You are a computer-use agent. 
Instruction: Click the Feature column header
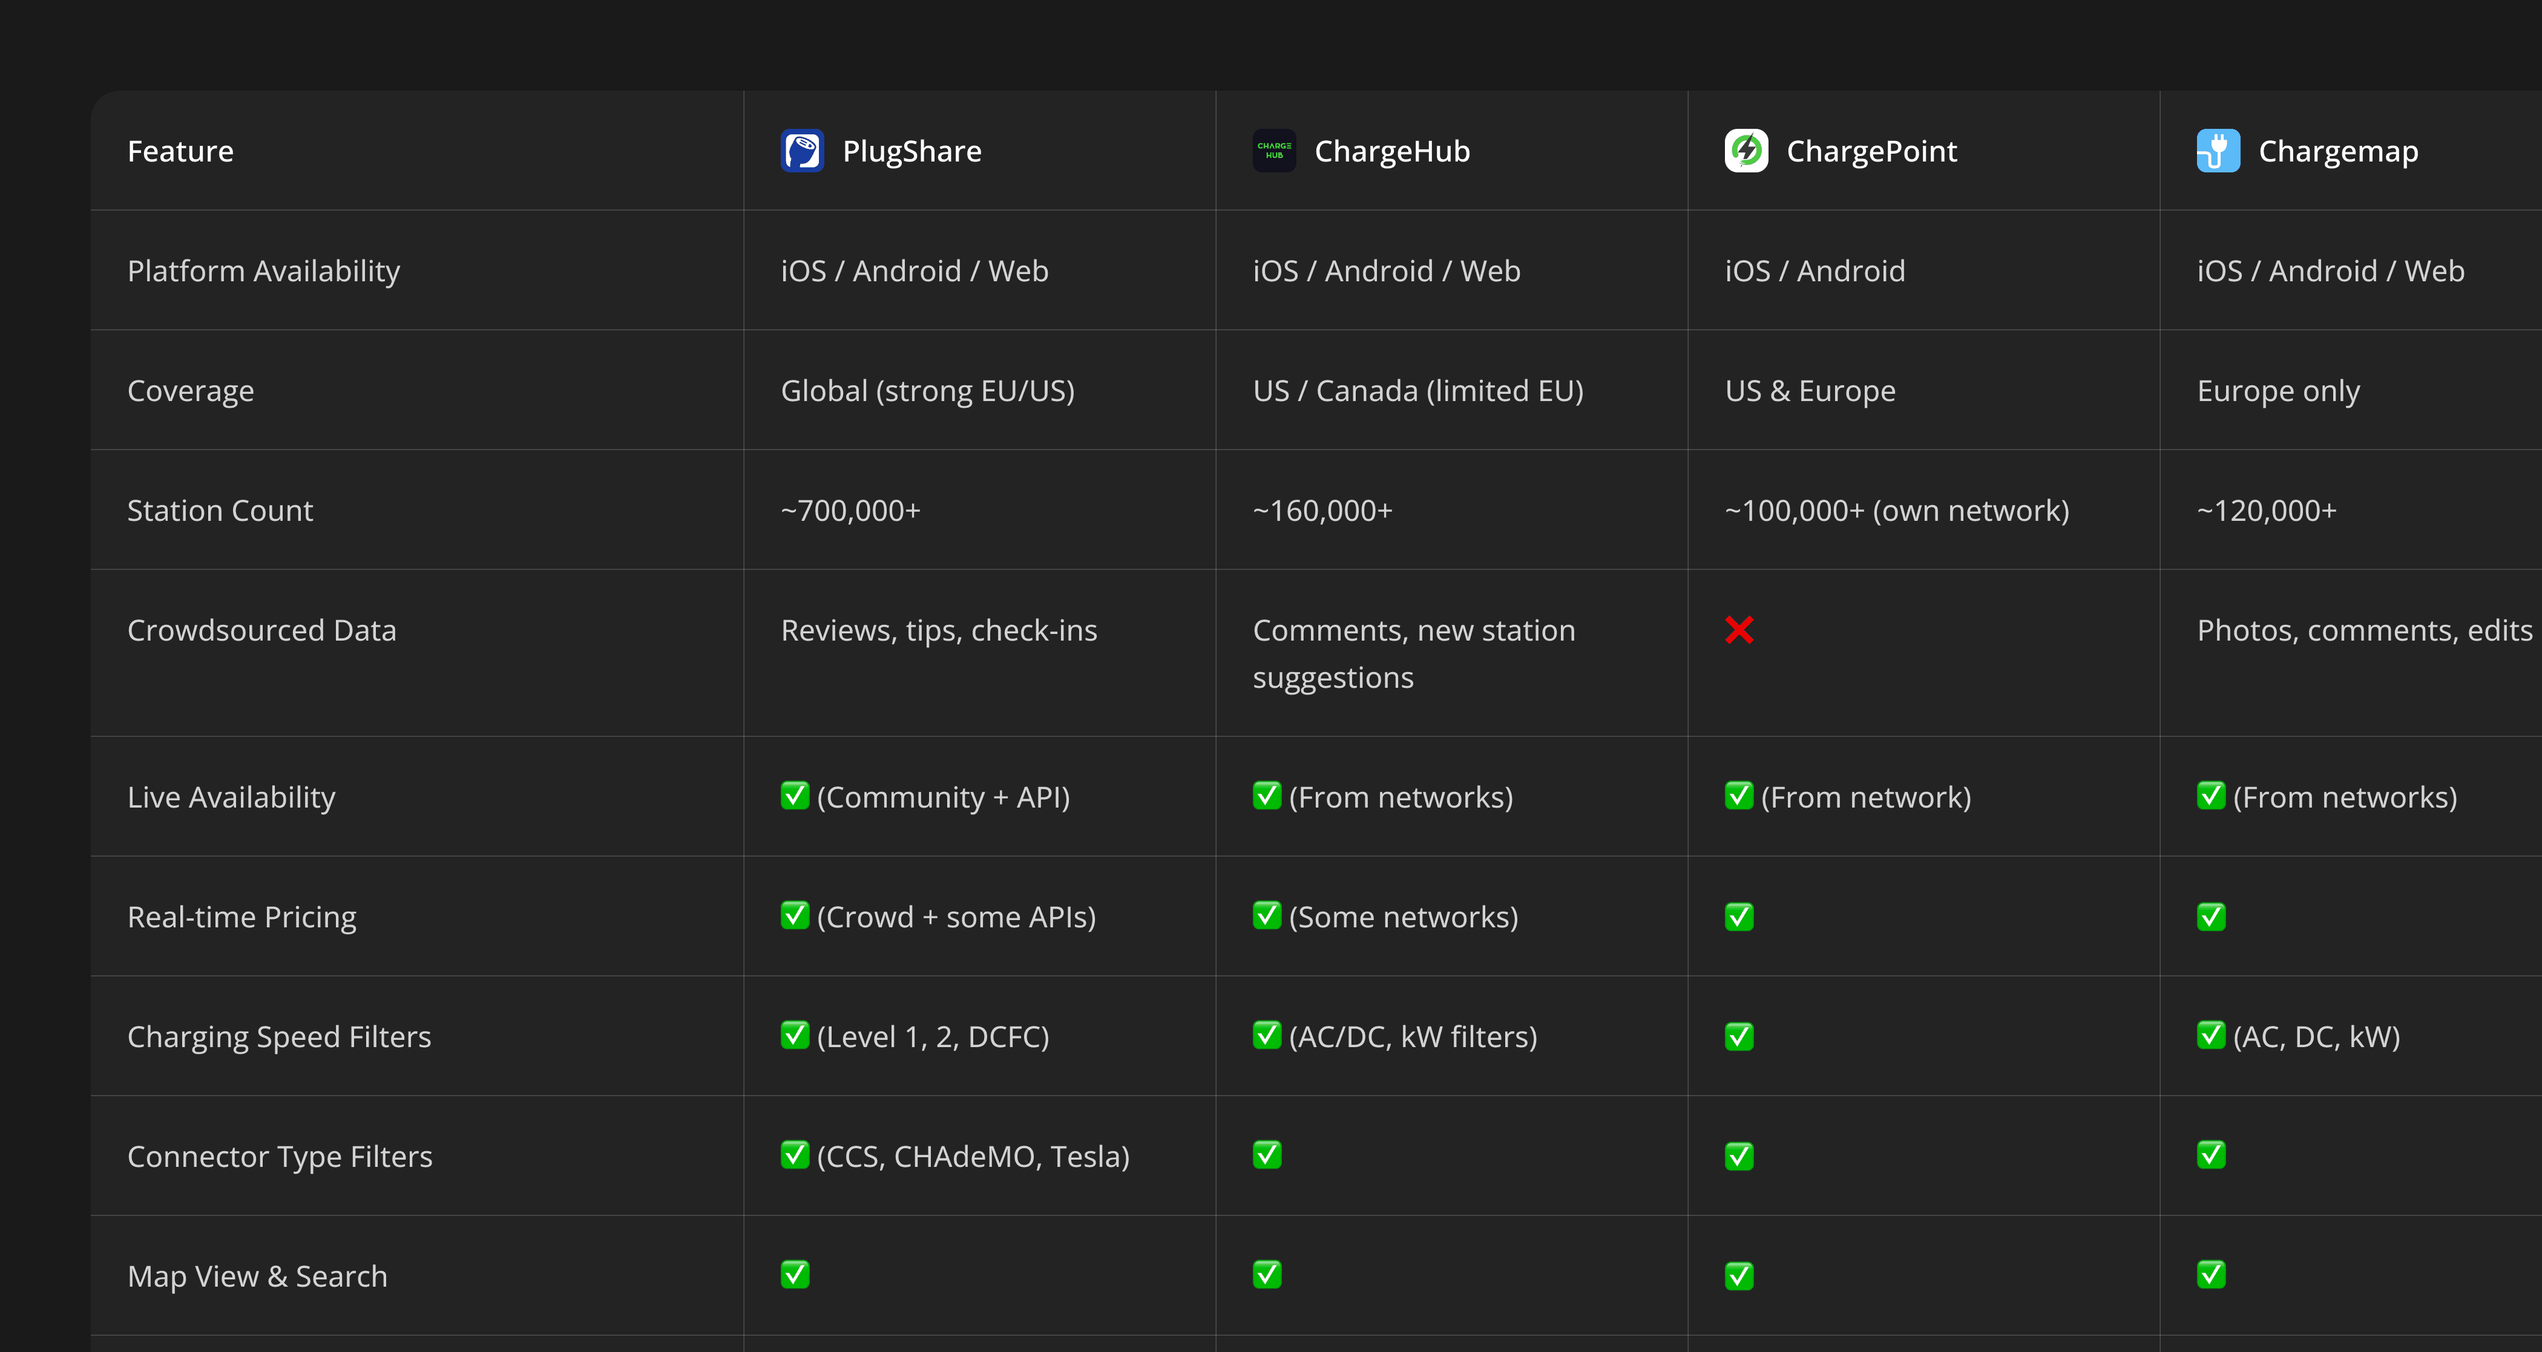tap(180, 151)
